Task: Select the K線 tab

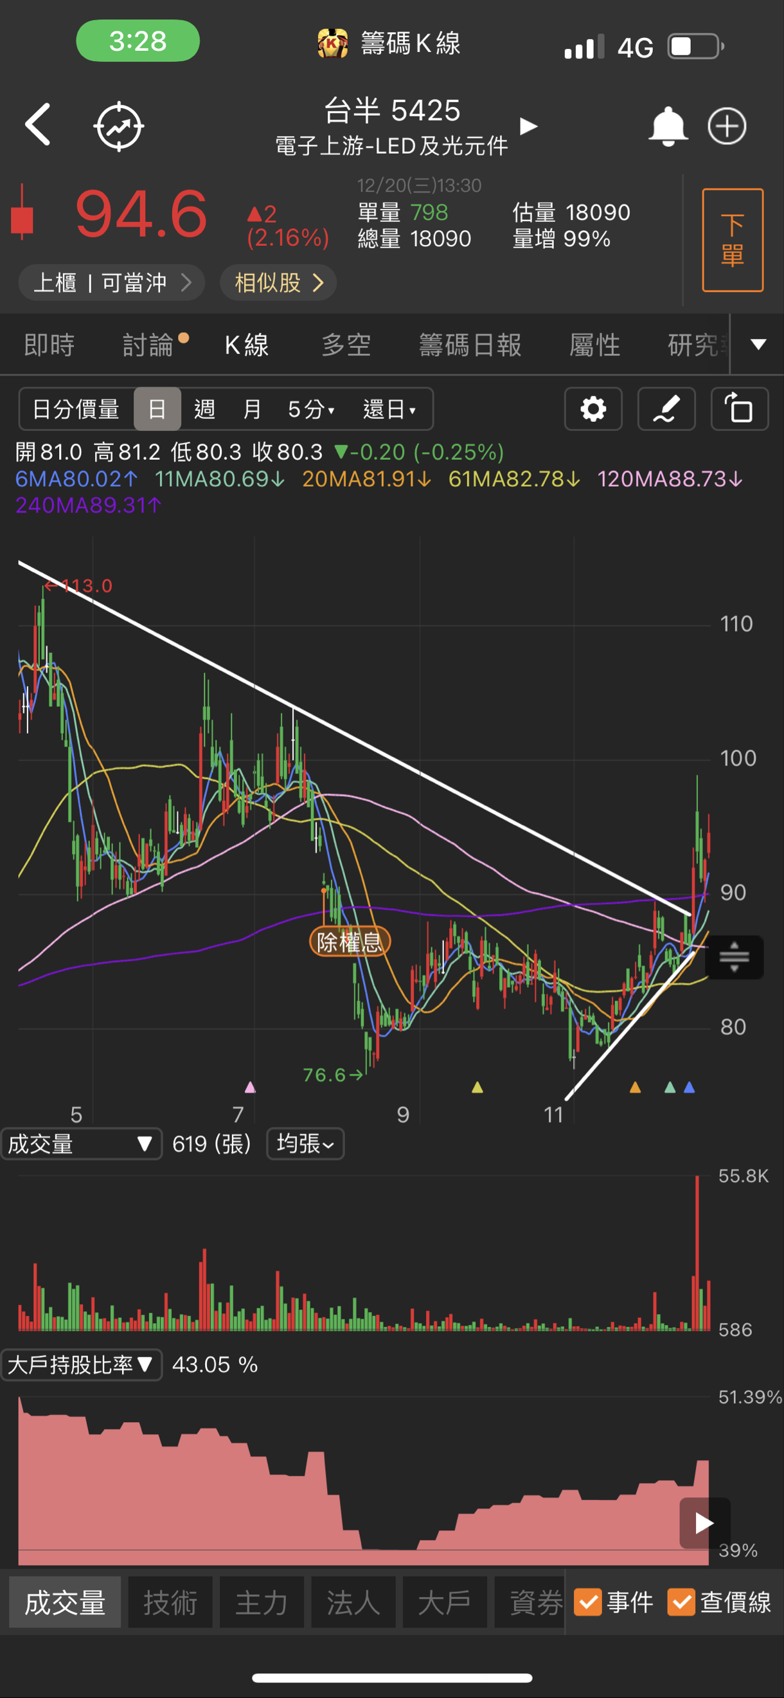Action: click(x=247, y=345)
